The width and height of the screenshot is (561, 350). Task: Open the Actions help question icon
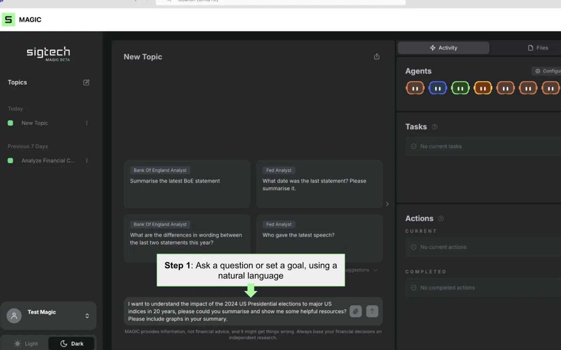pyautogui.click(x=441, y=218)
